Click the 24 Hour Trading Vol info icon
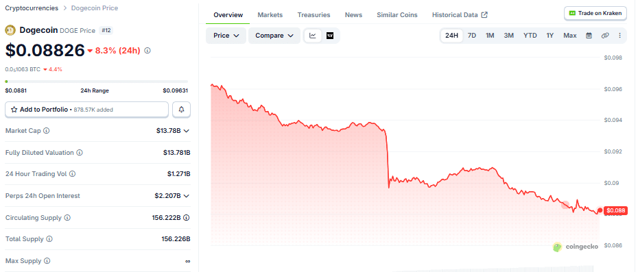Image resolution: width=638 pixels, height=272 pixels. (72, 174)
